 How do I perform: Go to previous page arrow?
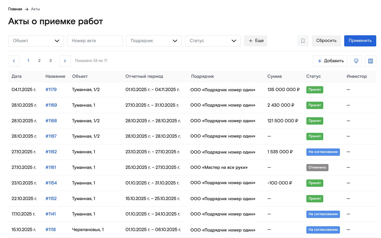(x=14, y=61)
